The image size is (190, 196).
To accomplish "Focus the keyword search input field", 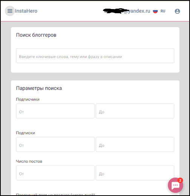I will [95, 56].
